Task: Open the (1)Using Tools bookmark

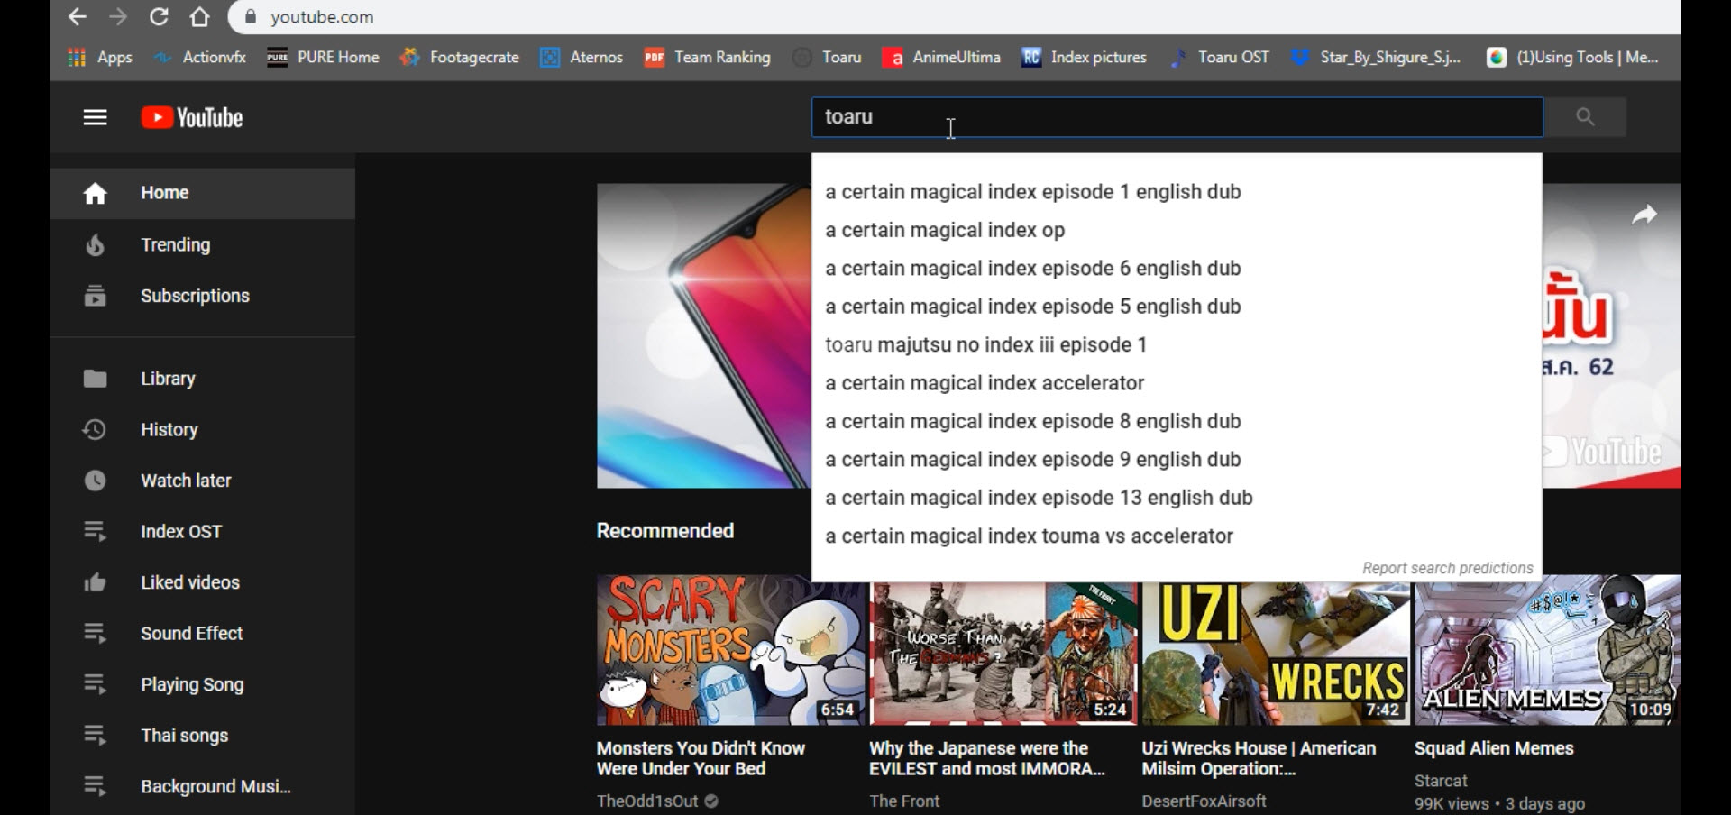Action: pyautogui.click(x=1571, y=57)
